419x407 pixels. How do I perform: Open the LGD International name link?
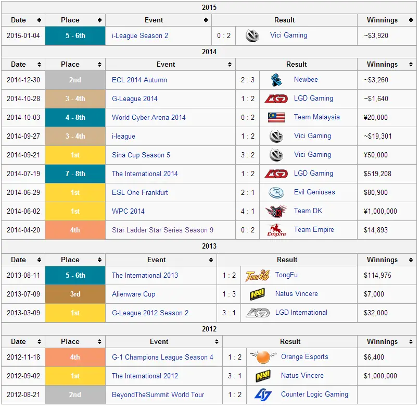(301, 312)
